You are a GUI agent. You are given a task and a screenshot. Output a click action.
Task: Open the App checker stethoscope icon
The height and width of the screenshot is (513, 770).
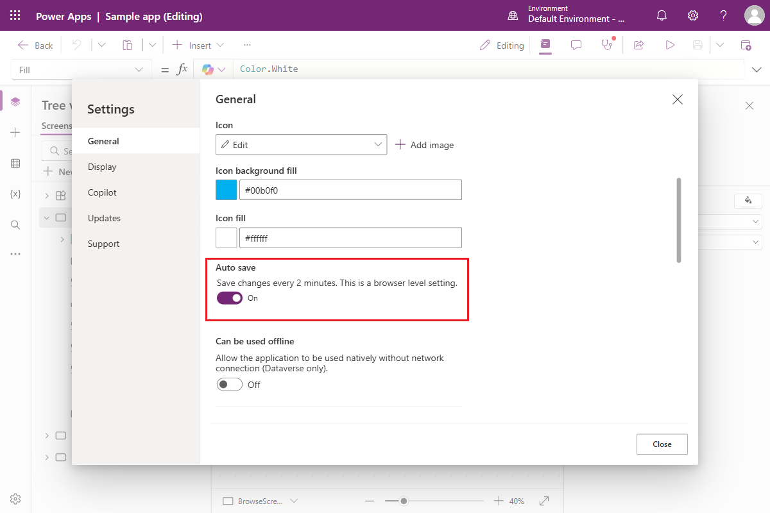(x=606, y=45)
